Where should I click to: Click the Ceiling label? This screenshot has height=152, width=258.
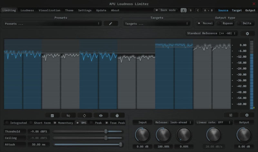[15, 138]
